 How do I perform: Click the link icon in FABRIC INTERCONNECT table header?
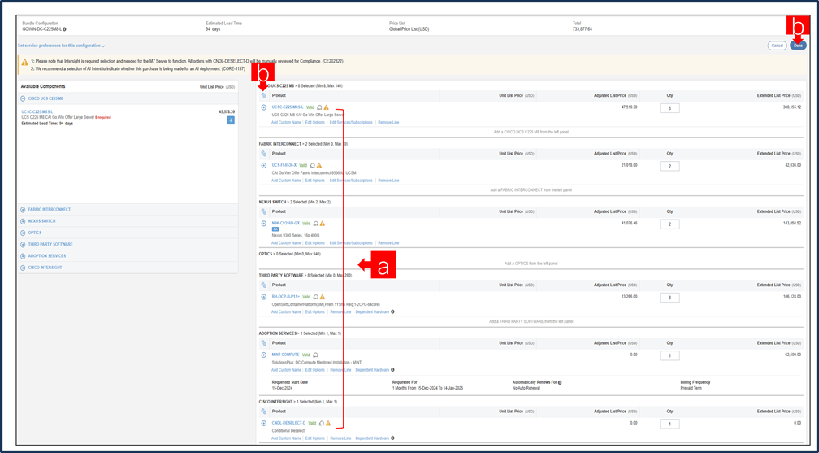tap(264, 154)
